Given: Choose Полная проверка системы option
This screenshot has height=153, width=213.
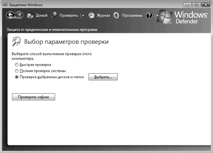Looking at the screenshot, I should (x=17, y=71).
